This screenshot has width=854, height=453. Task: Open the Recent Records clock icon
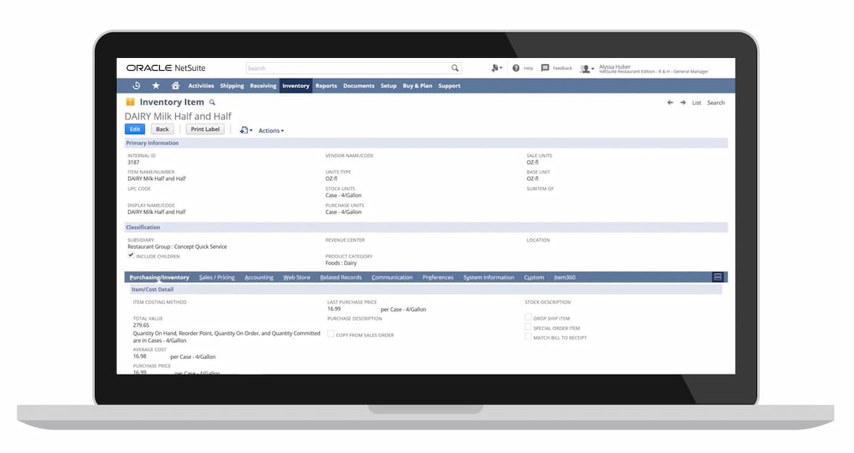(136, 85)
